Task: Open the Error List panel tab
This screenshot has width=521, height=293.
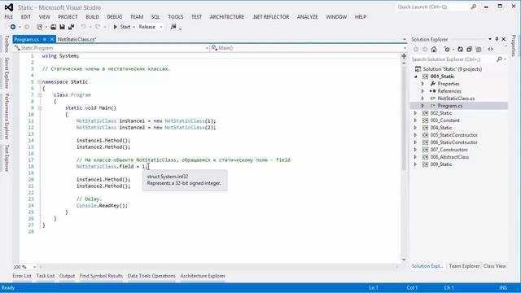Action: 22,276
